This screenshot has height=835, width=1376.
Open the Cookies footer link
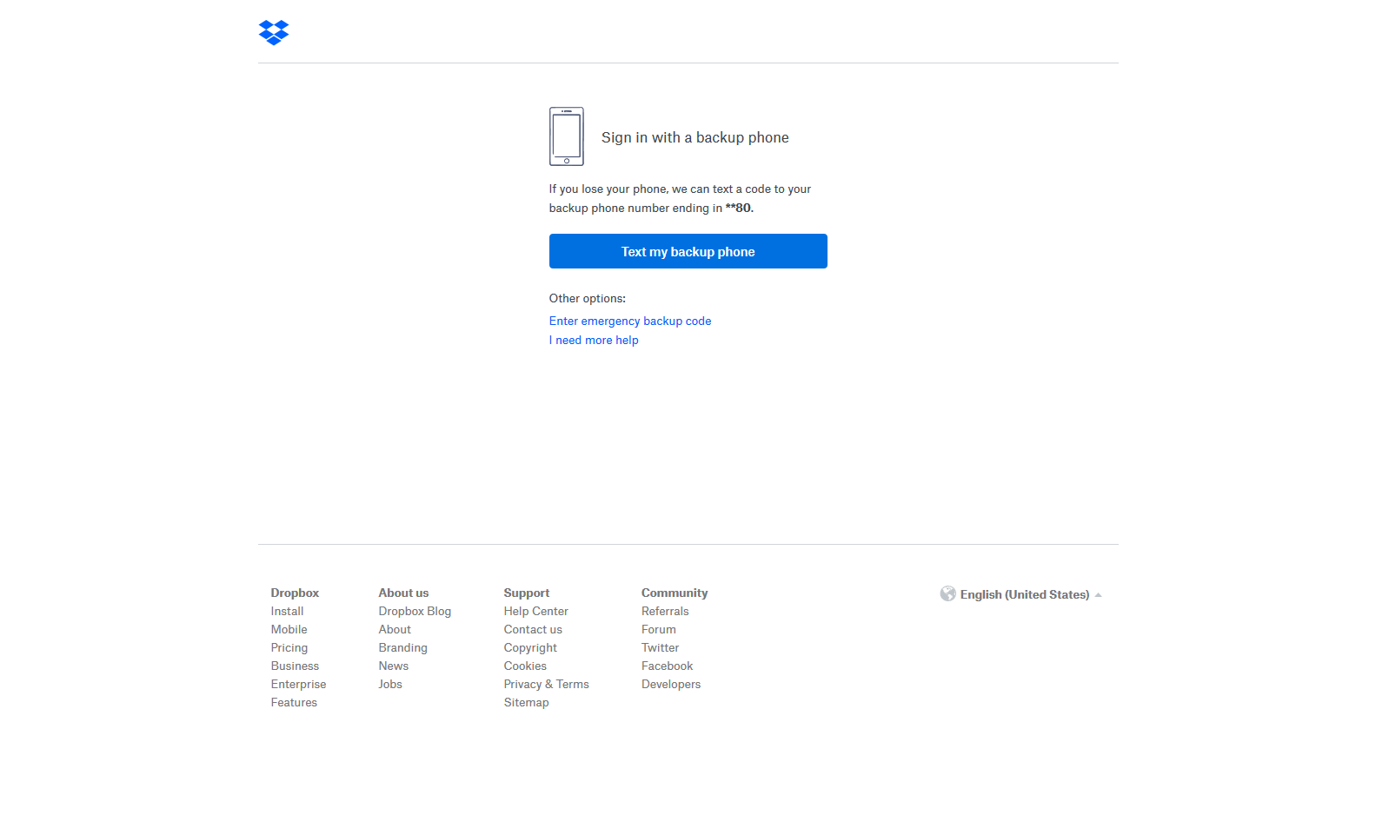click(525, 666)
